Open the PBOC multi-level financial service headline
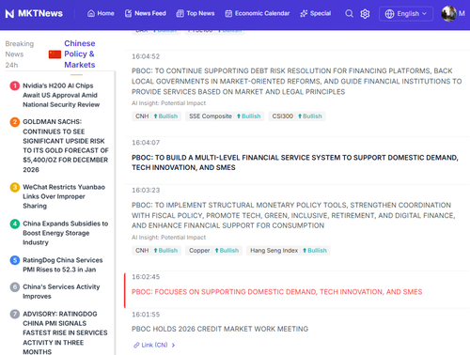Image resolution: width=470 pixels, height=355 pixels. (295, 162)
